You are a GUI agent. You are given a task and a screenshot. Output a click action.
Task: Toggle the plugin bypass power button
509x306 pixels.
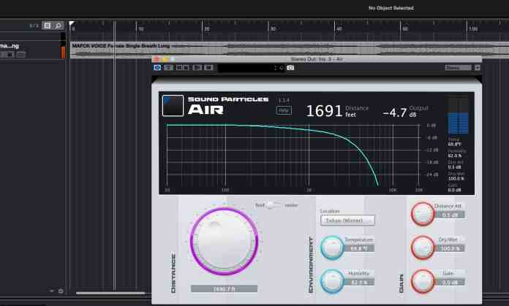[157, 67]
